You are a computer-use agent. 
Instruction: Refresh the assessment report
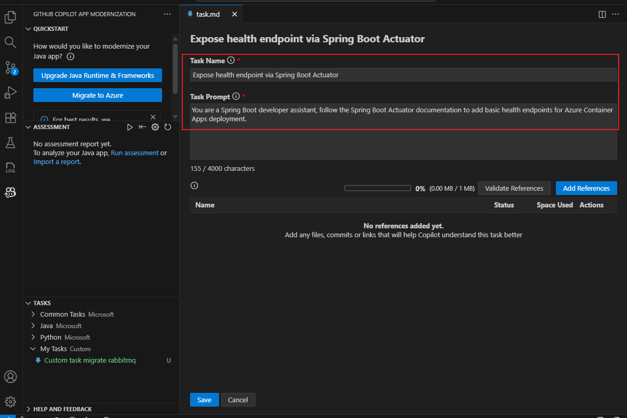pos(167,126)
